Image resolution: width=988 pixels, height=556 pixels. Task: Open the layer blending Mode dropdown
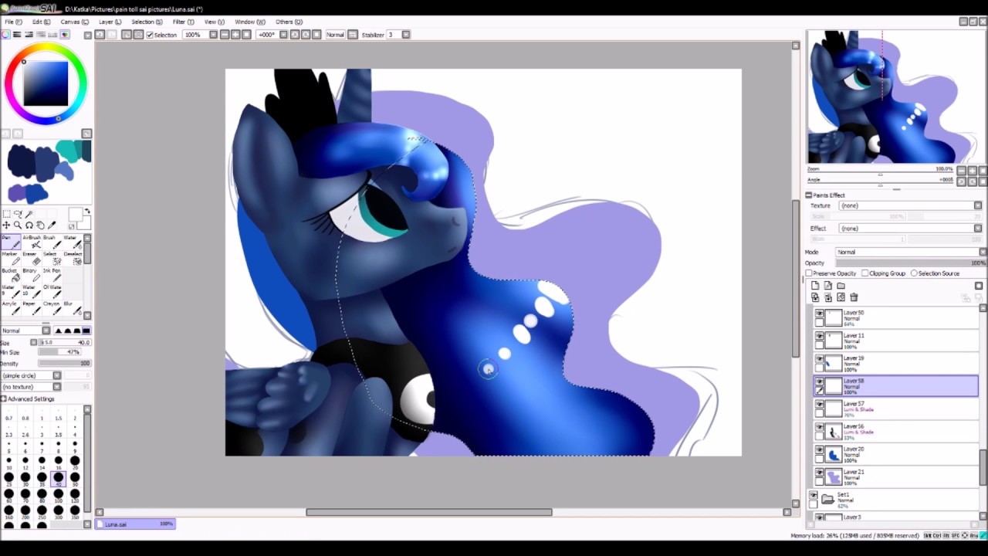pos(912,252)
